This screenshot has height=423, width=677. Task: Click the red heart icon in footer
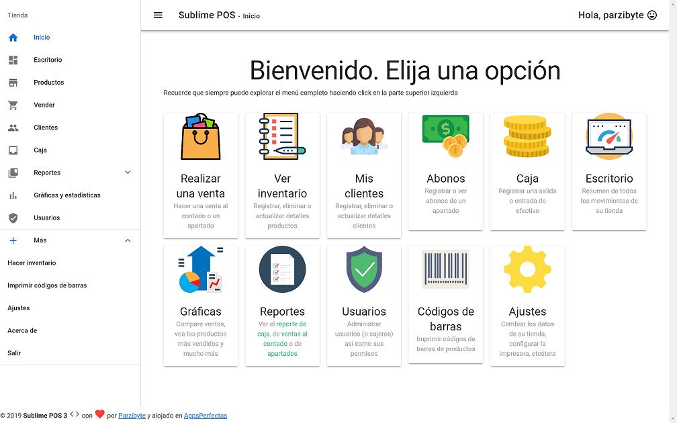(x=99, y=414)
